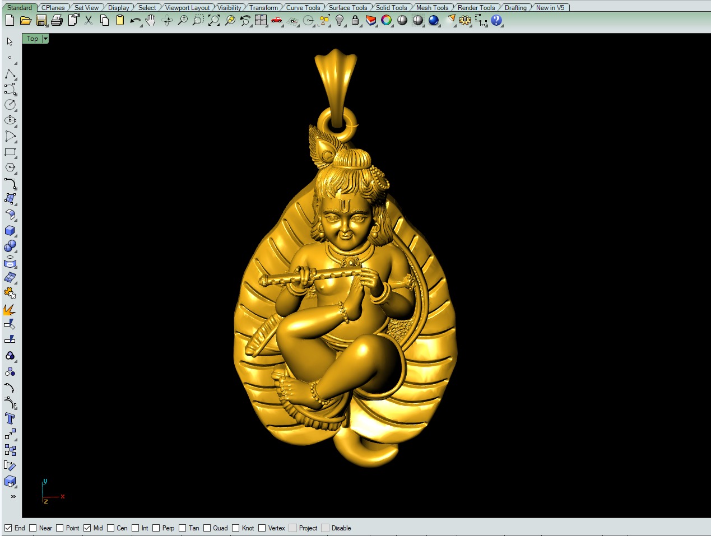Click the light bulb Hide Objects icon
Image resolution: width=711 pixels, height=536 pixels.
coord(340,21)
